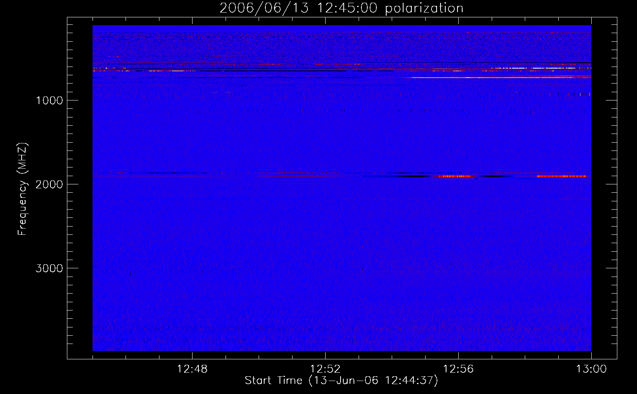Click the '12:56' time tick label
This screenshot has height=394, width=637.
458,369
